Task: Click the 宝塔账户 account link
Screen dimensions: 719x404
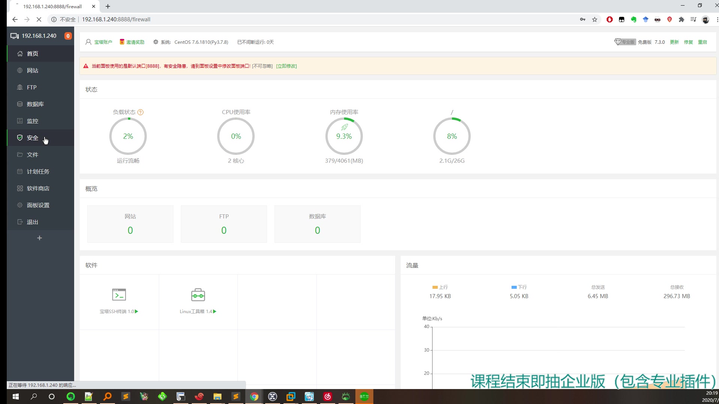Action: (103, 42)
